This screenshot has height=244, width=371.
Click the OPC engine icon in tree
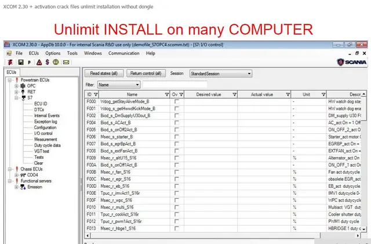tap(23, 86)
